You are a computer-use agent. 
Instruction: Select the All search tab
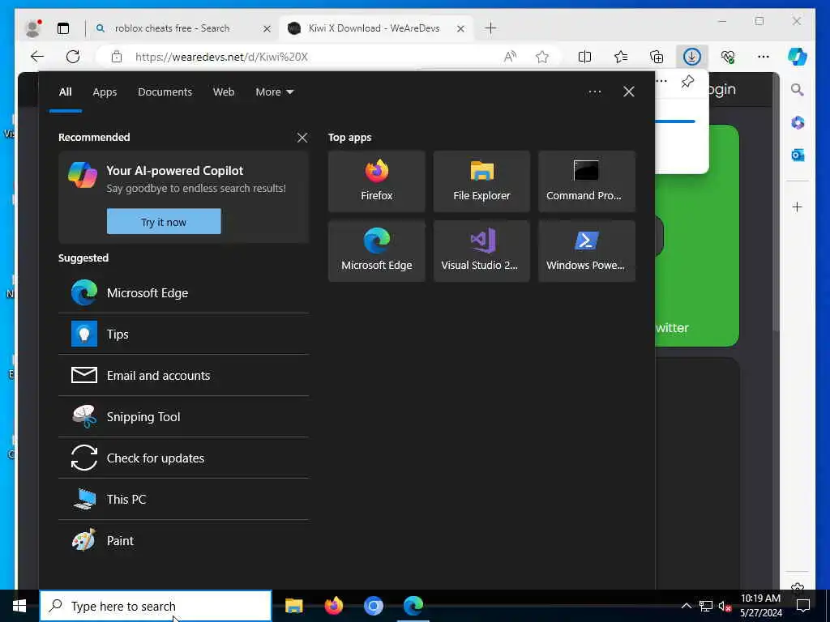65,92
